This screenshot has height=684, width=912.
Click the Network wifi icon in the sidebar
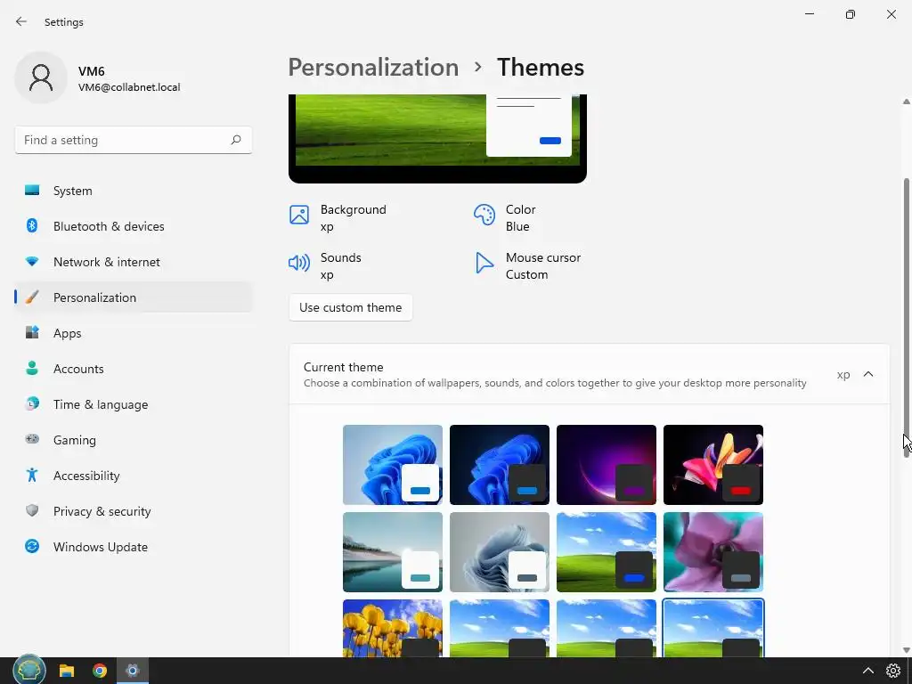click(32, 262)
